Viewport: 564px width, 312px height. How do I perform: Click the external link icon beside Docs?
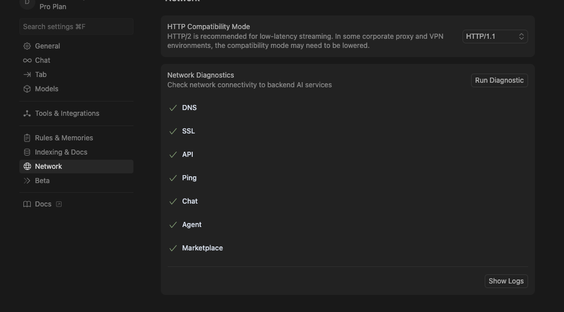(59, 204)
